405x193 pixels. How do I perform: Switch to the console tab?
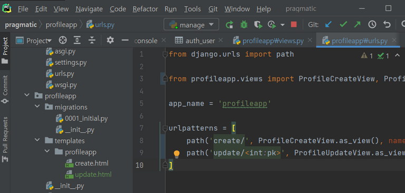pos(146,41)
